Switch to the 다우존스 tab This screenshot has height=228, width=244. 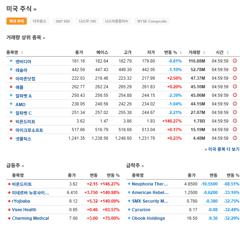pos(39,21)
